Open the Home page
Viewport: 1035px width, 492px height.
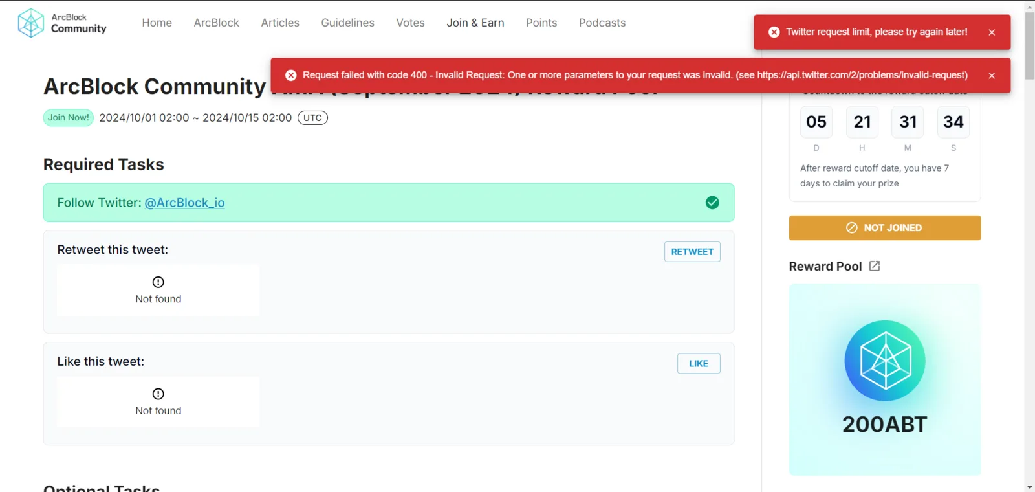pos(157,23)
